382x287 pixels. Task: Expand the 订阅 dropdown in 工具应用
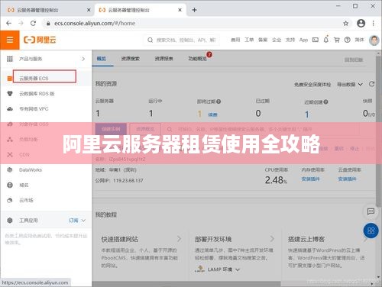pyautogui.click(x=77, y=221)
